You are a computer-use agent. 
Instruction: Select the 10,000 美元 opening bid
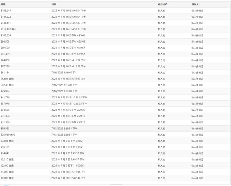coord(7,178)
